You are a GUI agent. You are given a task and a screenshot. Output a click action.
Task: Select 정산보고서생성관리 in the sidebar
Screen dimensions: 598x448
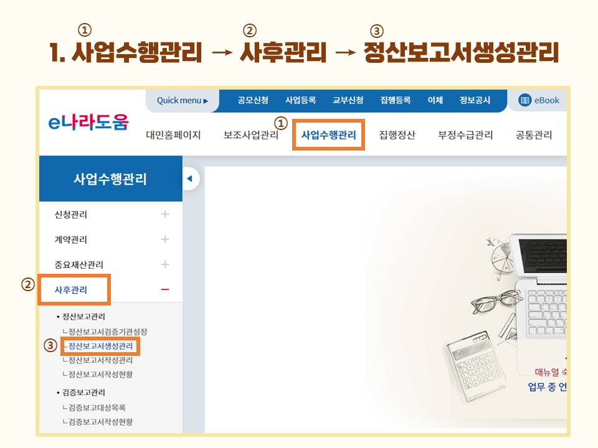[100, 346]
